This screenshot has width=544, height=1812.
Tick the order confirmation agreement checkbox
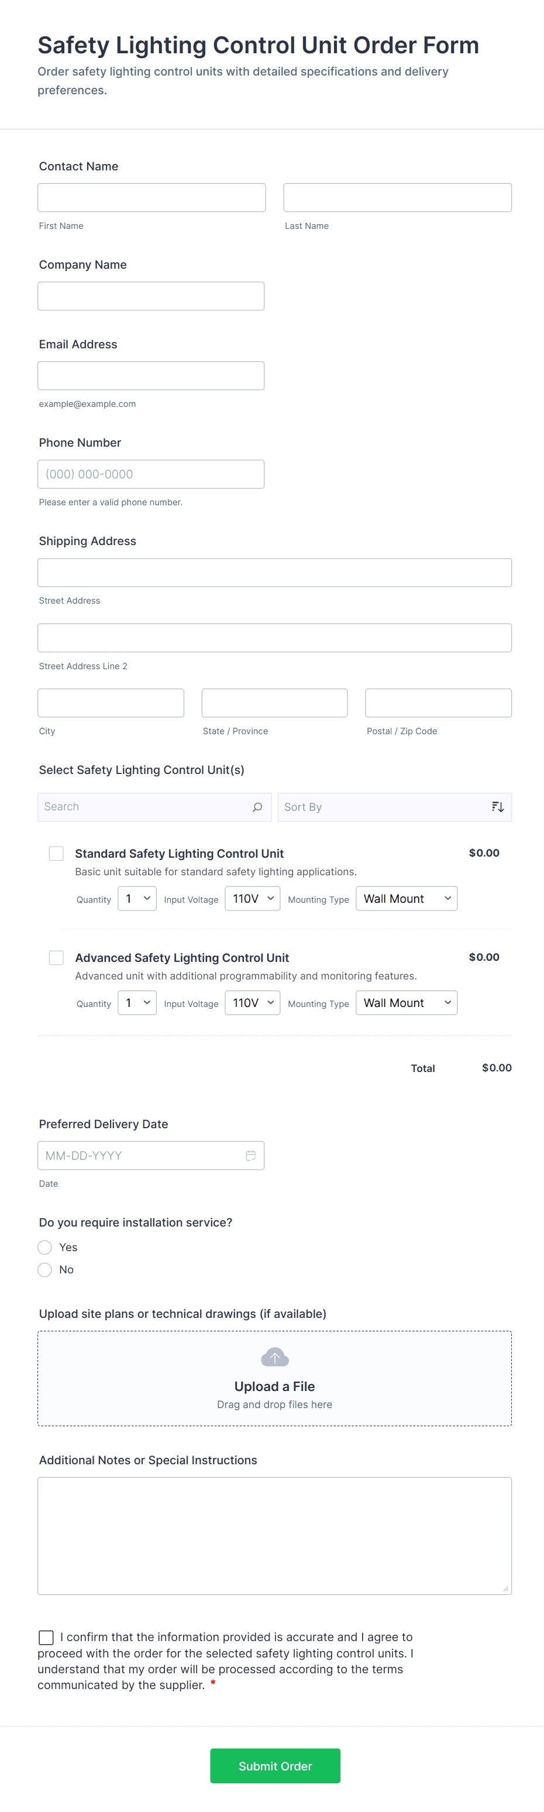click(46, 1638)
